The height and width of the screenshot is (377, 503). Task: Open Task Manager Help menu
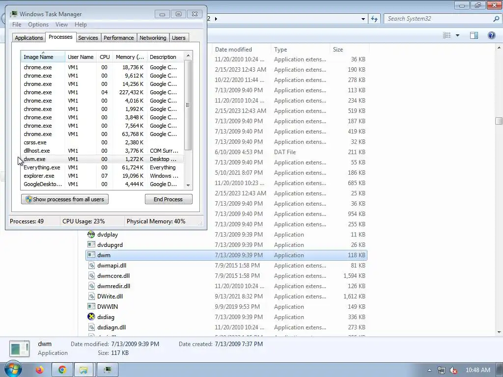(81, 25)
